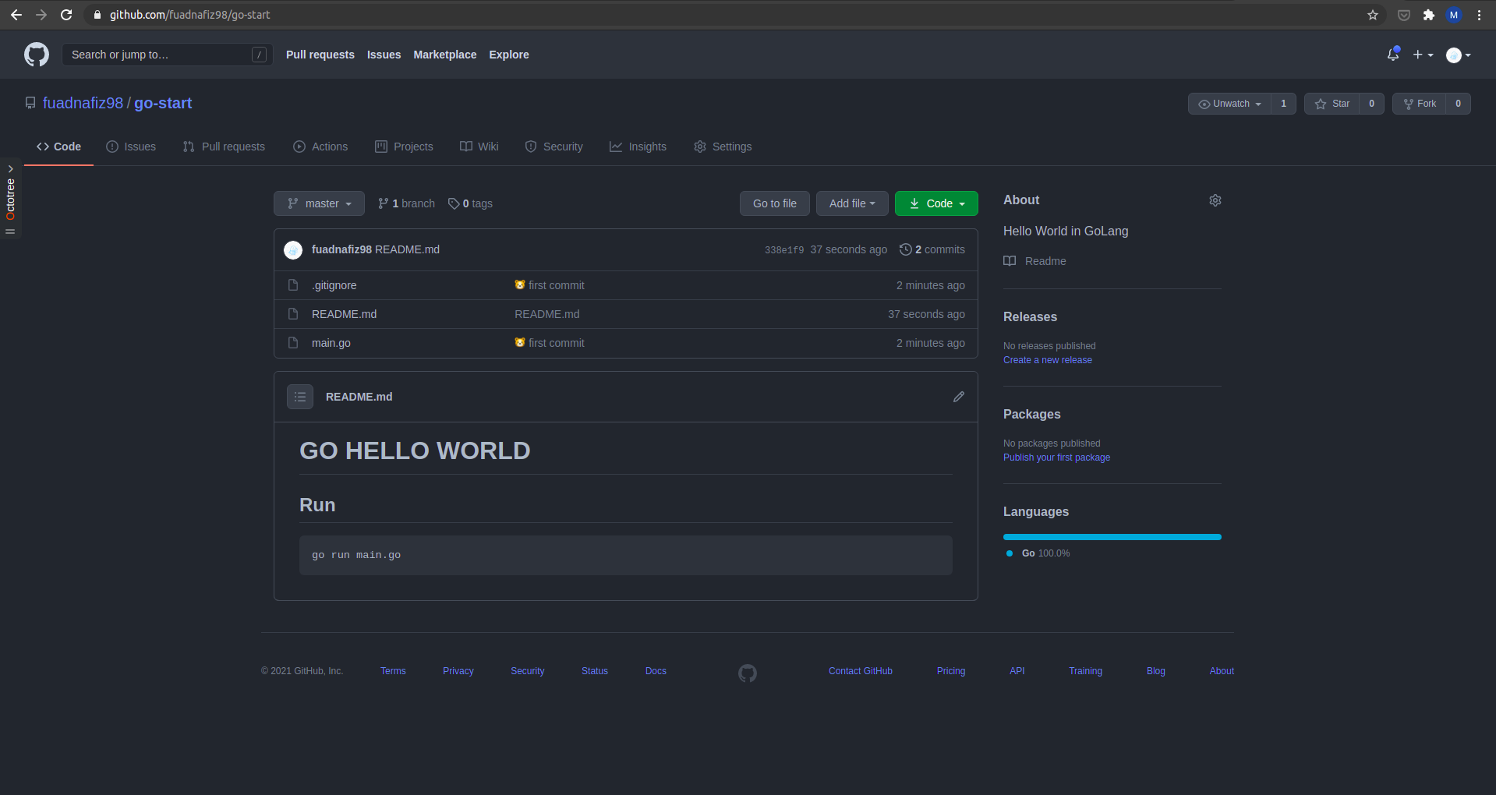Open the Security repository tab

(553, 147)
